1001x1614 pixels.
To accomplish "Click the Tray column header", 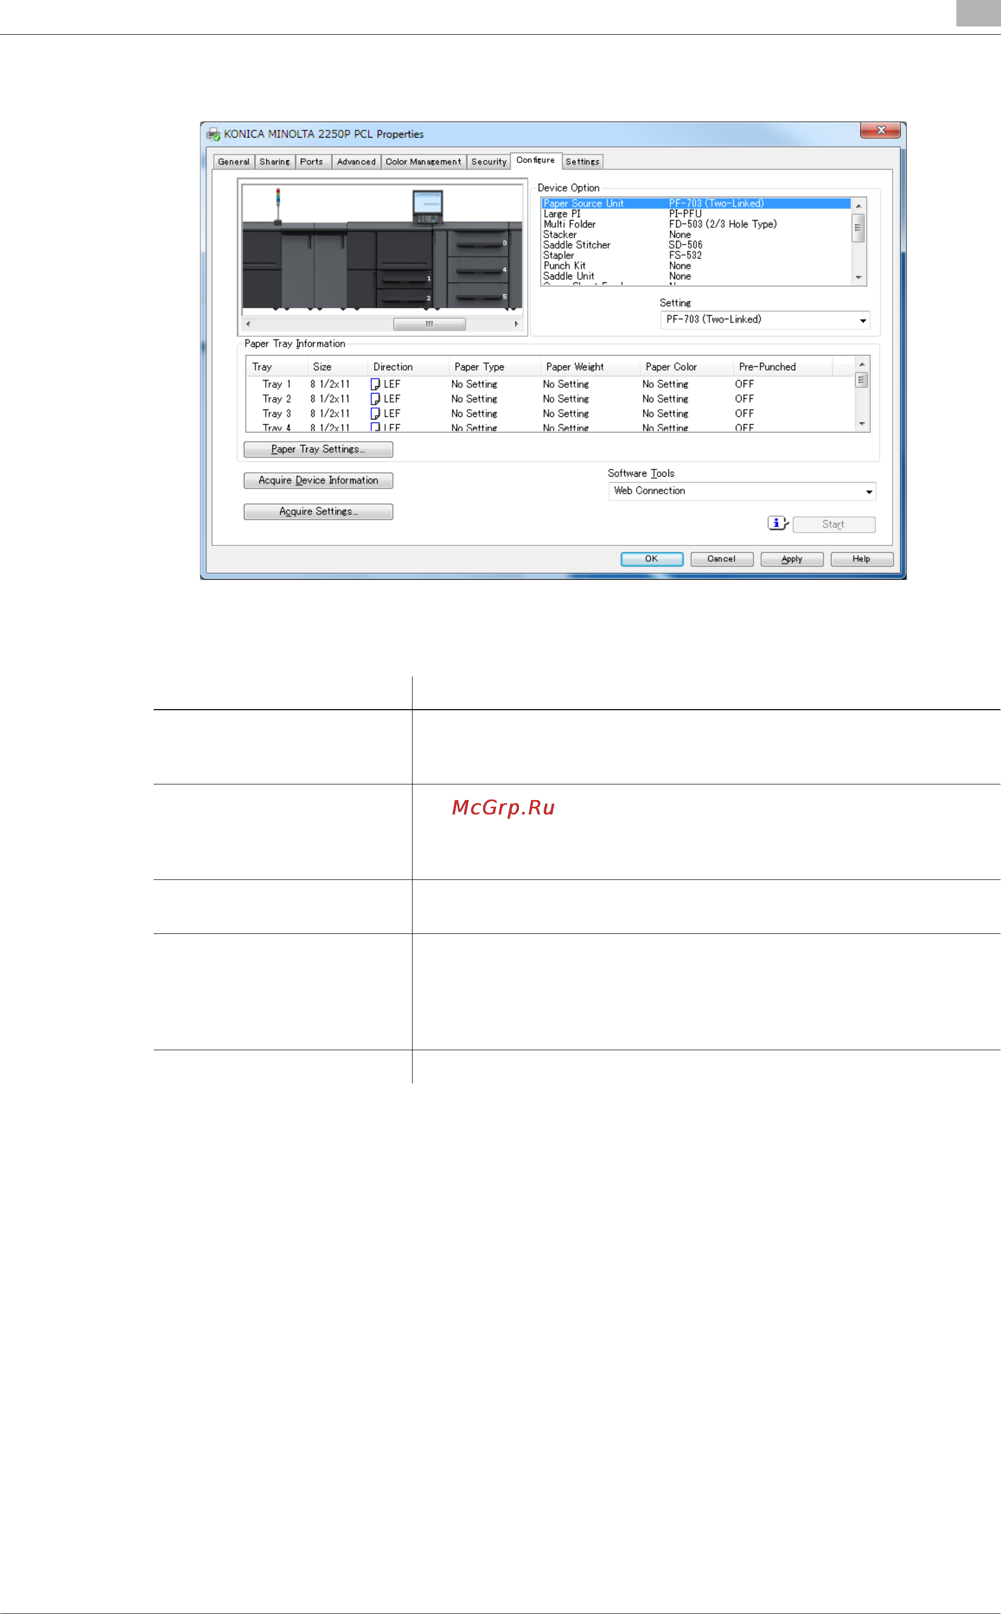I will tap(277, 367).
